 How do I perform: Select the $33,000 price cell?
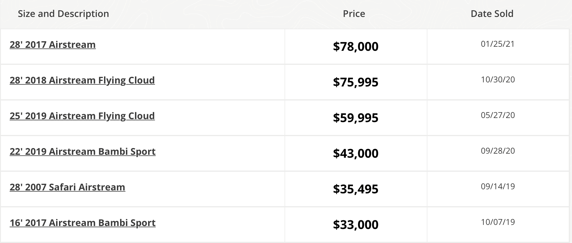[356, 225]
